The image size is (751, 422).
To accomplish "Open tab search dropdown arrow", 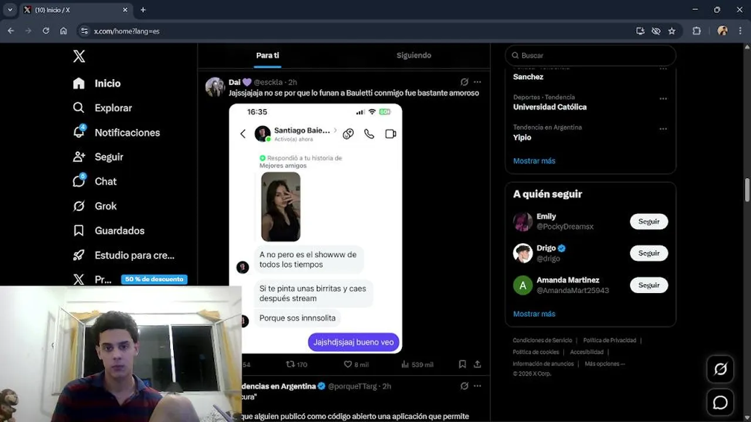I will [10, 10].
